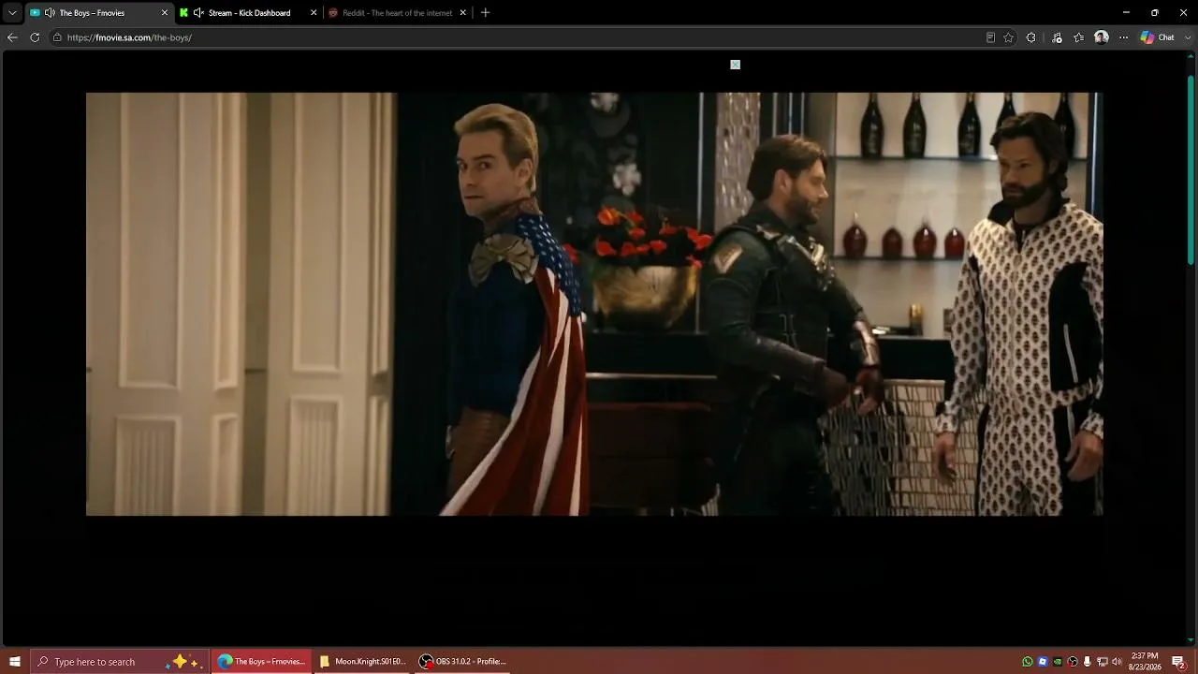Open the NVIDIA tray icon

pyautogui.click(x=1058, y=662)
